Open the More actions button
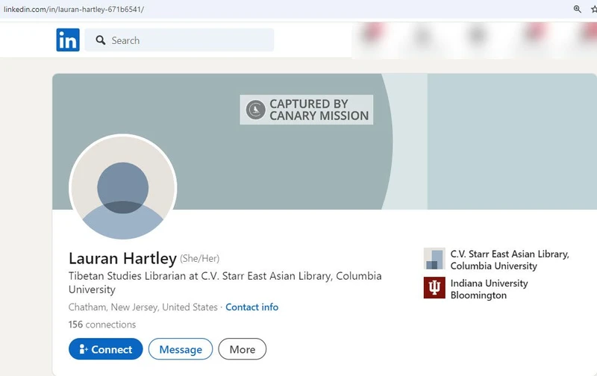Screen dimensions: 597x376 click(x=242, y=349)
